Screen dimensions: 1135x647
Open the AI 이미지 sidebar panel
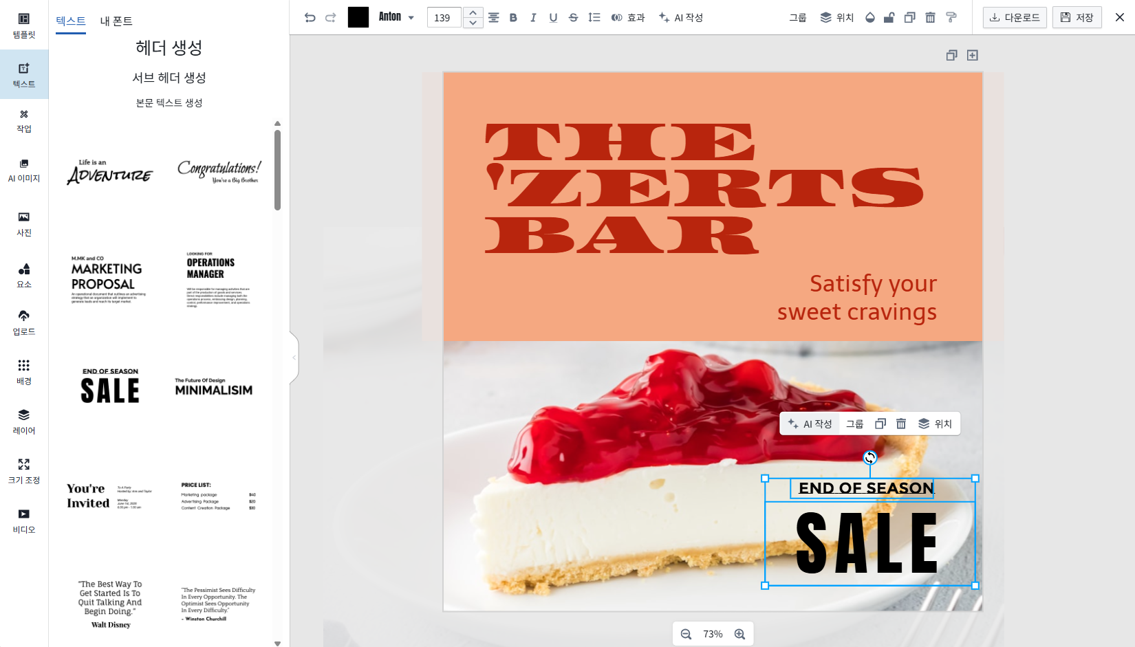click(x=24, y=170)
